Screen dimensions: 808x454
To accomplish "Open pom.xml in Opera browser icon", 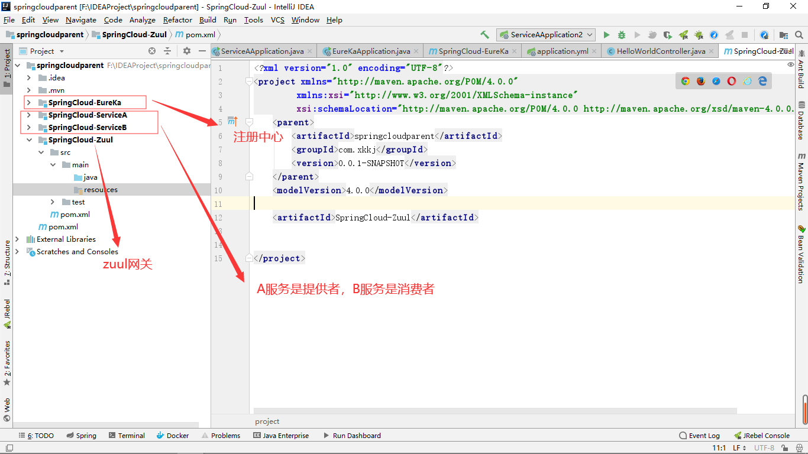I will coord(732,81).
